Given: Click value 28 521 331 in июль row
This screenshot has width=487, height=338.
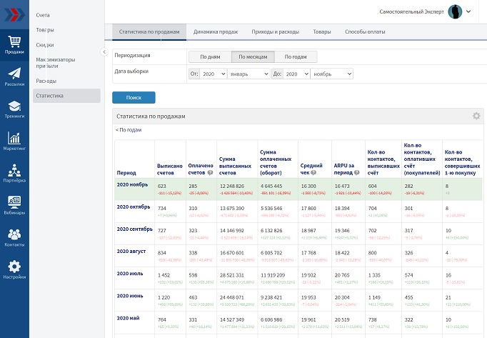Looking at the screenshot, I should click(x=232, y=275).
